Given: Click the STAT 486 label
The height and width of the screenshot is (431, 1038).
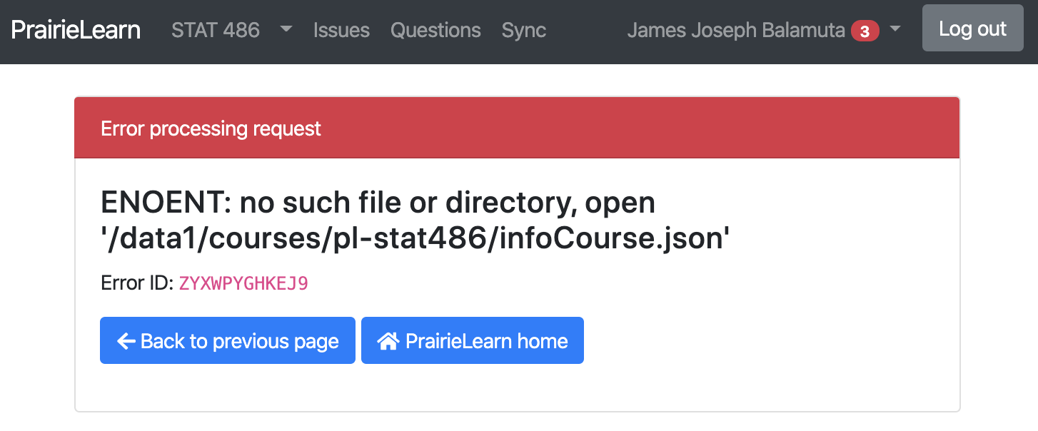Looking at the screenshot, I should tap(216, 30).
